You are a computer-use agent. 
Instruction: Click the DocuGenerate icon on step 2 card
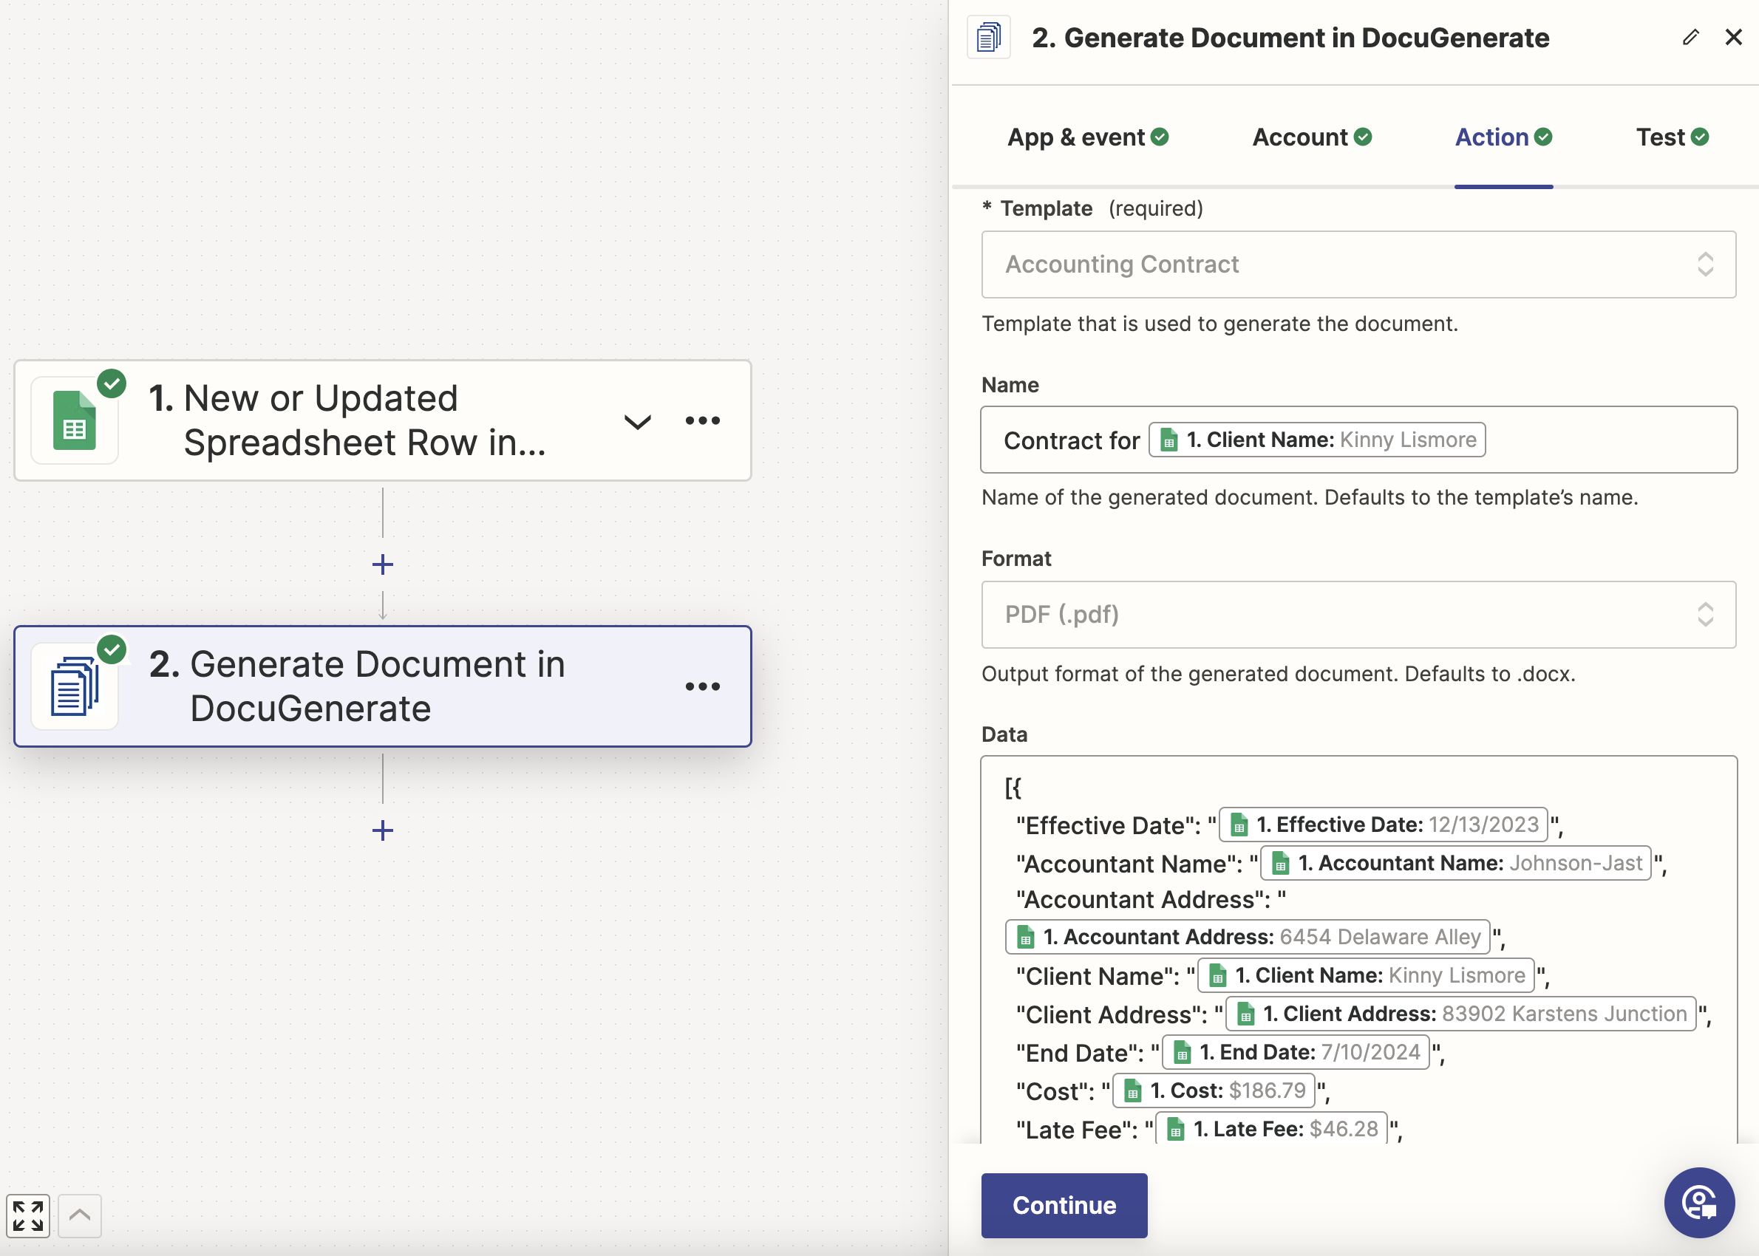(74, 686)
